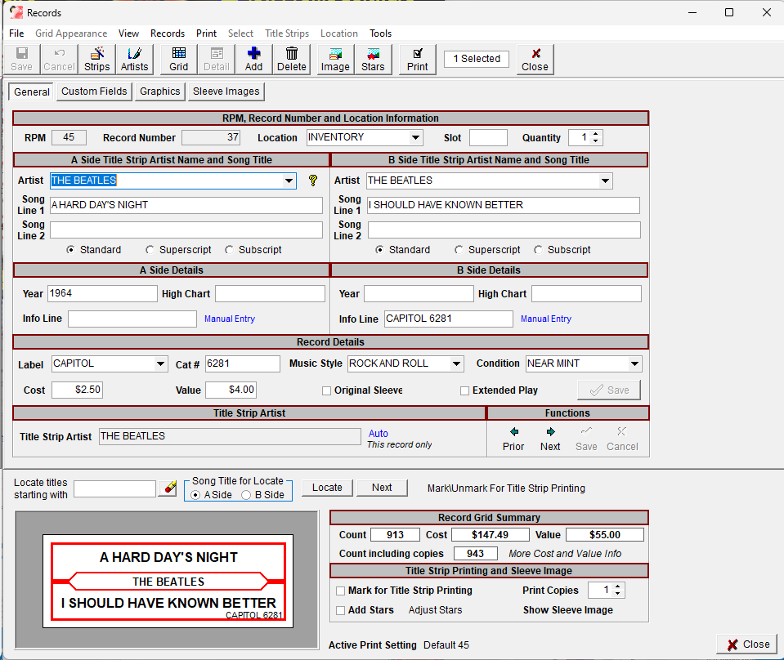
Task: Click the Print toolbar icon
Action: [x=418, y=60]
